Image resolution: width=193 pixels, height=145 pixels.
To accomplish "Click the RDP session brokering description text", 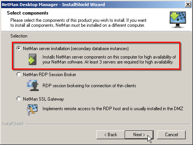I will (x=89, y=86).
